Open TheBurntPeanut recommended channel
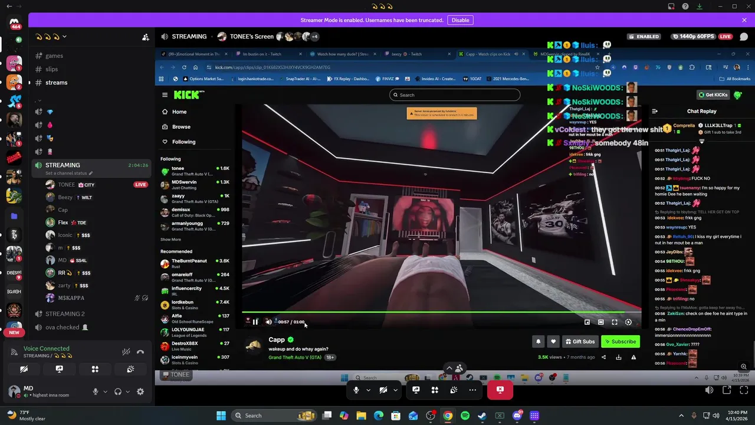Image resolution: width=755 pixels, height=425 pixels. [195, 264]
